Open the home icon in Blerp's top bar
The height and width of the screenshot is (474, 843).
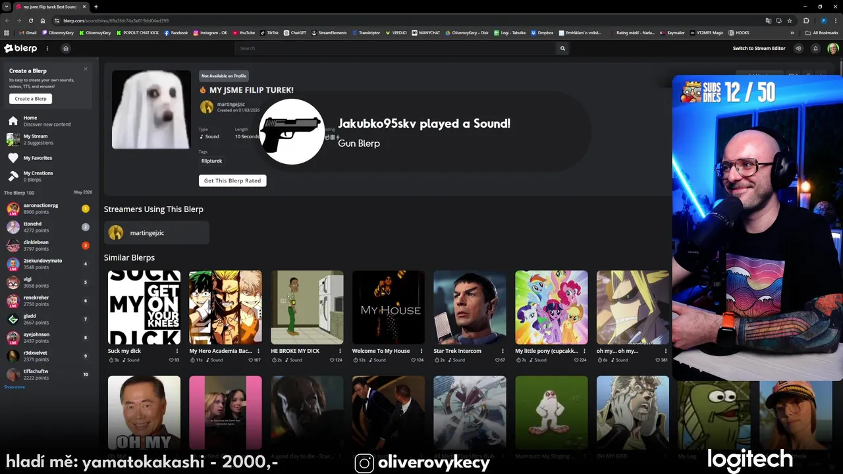pyautogui.click(x=65, y=48)
